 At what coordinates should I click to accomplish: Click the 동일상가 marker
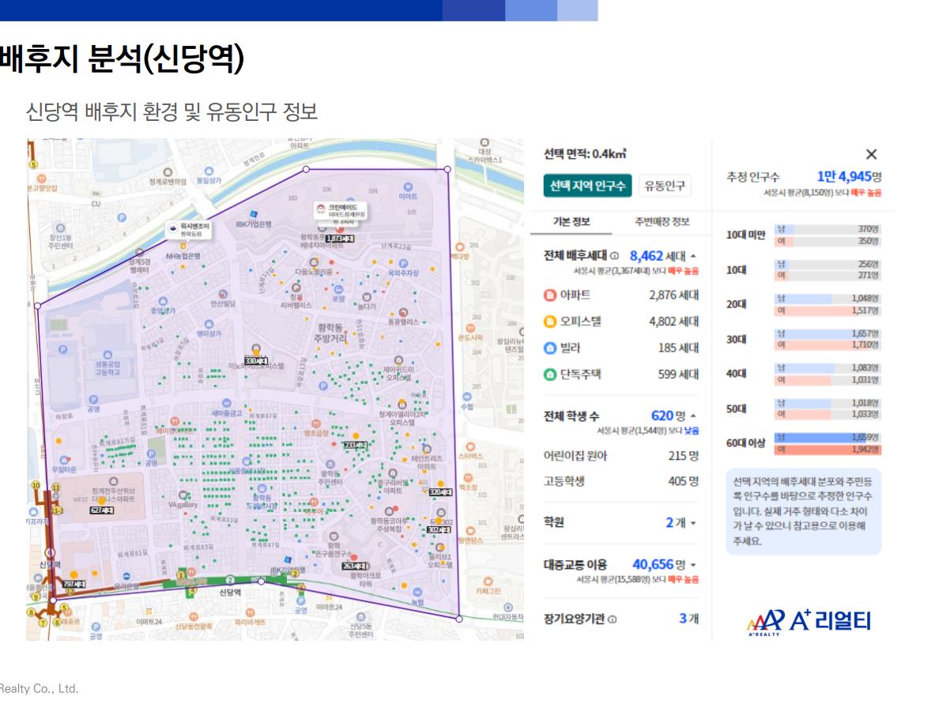coord(209,171)
